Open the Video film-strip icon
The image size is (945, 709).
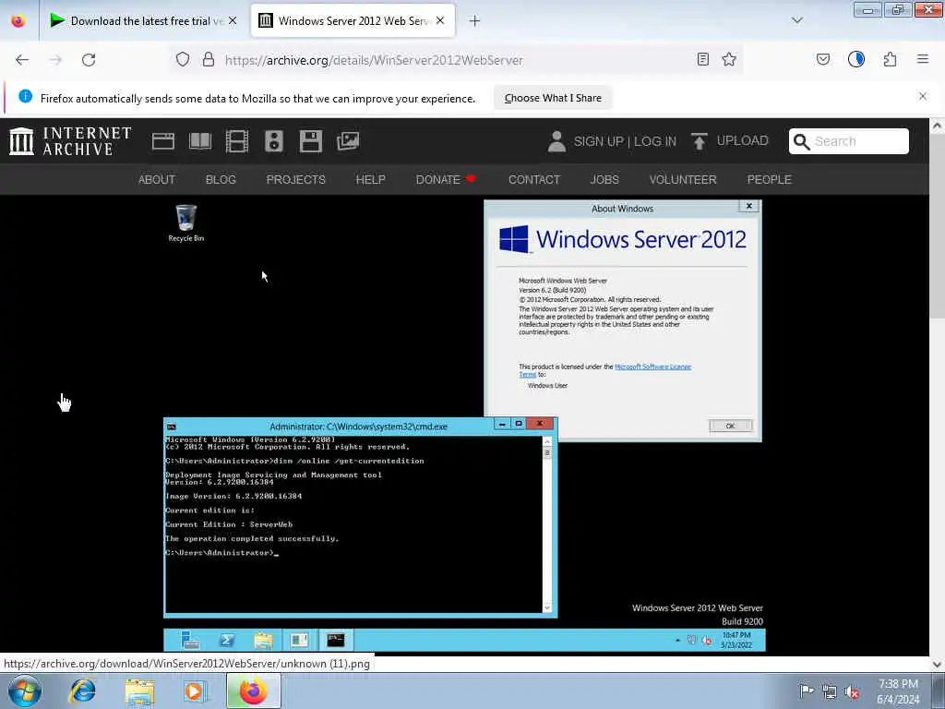pyautogui.click(x=237, y=141)
